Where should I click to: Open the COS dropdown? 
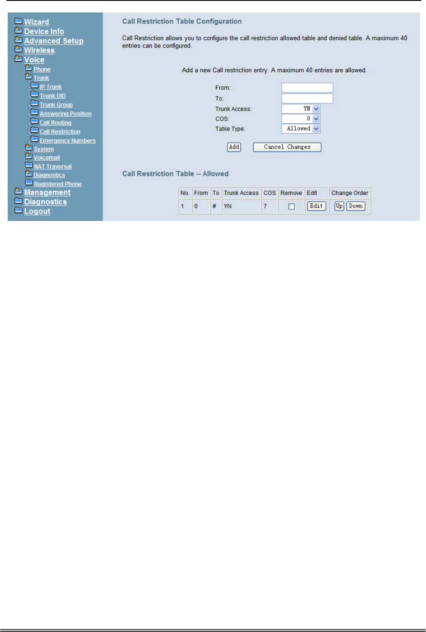pos(301,119)
